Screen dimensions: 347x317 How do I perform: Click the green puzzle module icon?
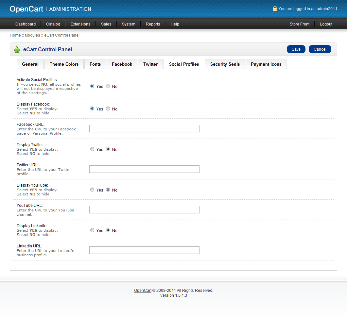coord(17,50)
